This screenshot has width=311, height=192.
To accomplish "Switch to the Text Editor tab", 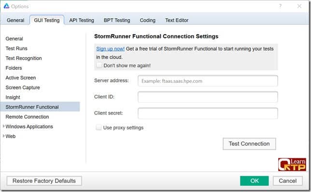I will (177, 20).
